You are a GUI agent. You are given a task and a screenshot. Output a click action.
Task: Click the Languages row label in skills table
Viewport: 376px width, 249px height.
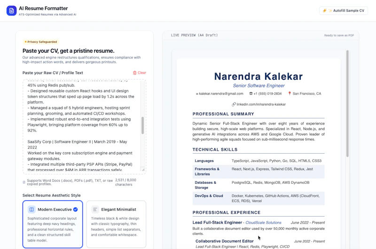[204, 161]
